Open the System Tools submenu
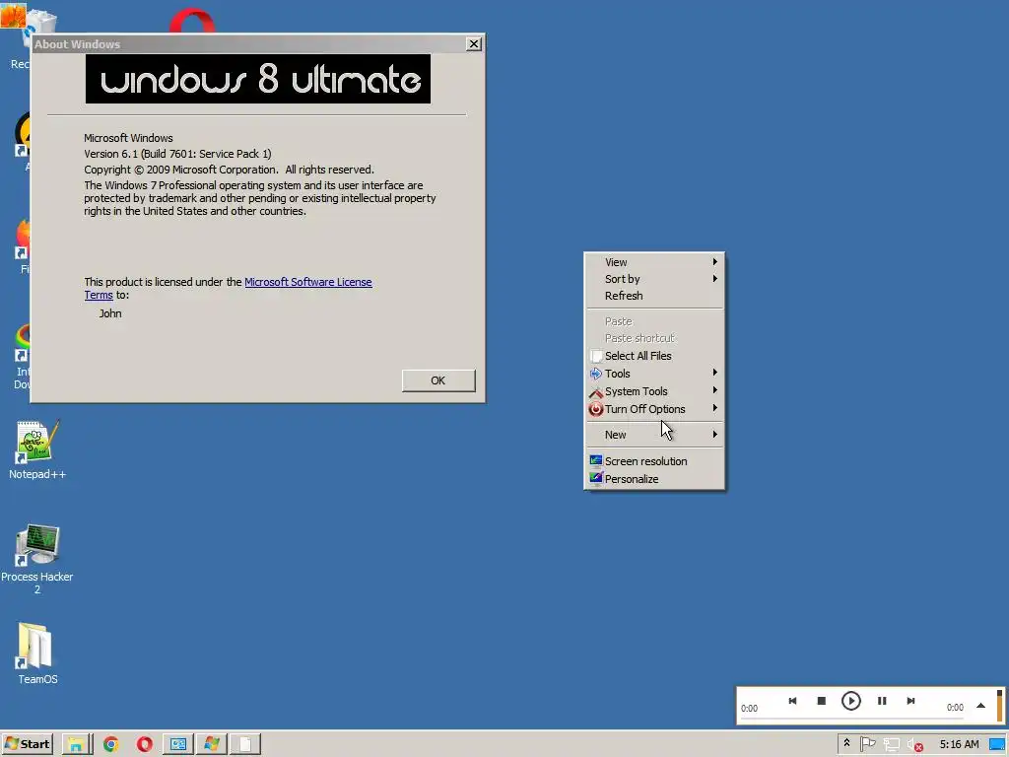The image size is (1009, 757). coord(654,391)
